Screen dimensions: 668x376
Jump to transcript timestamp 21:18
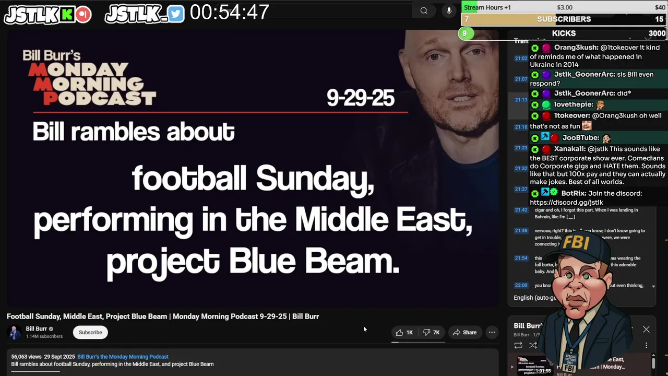click(521, 127)
